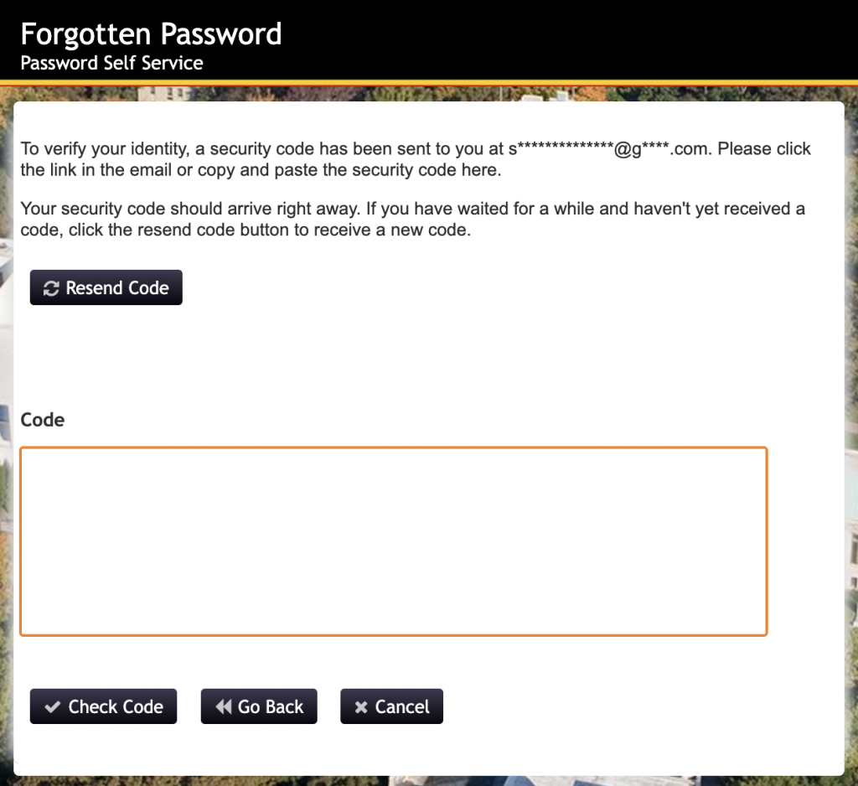858x786 pixels.
Task: Click the Password Self Service subtitle
Action: [x=111, y=63]
